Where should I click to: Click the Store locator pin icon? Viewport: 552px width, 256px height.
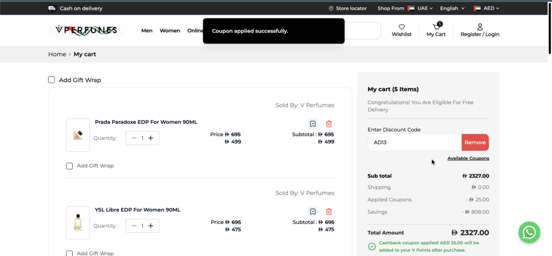click(331, 9)
